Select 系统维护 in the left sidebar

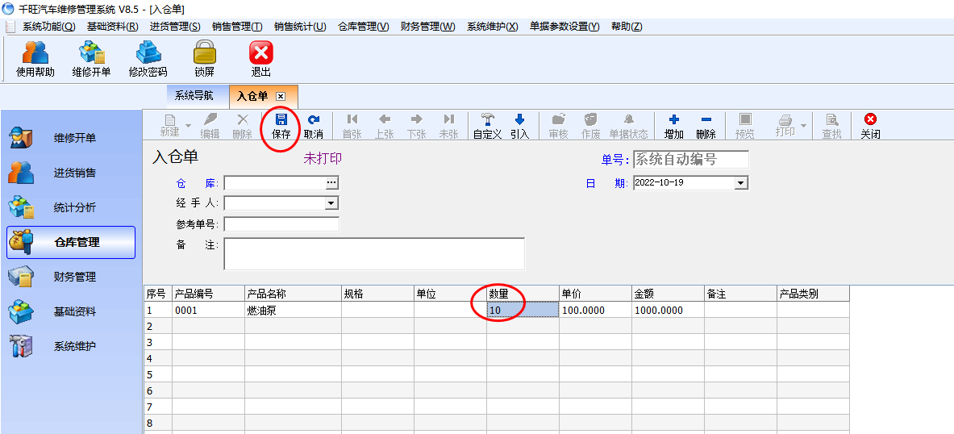(x=71, y=346)
